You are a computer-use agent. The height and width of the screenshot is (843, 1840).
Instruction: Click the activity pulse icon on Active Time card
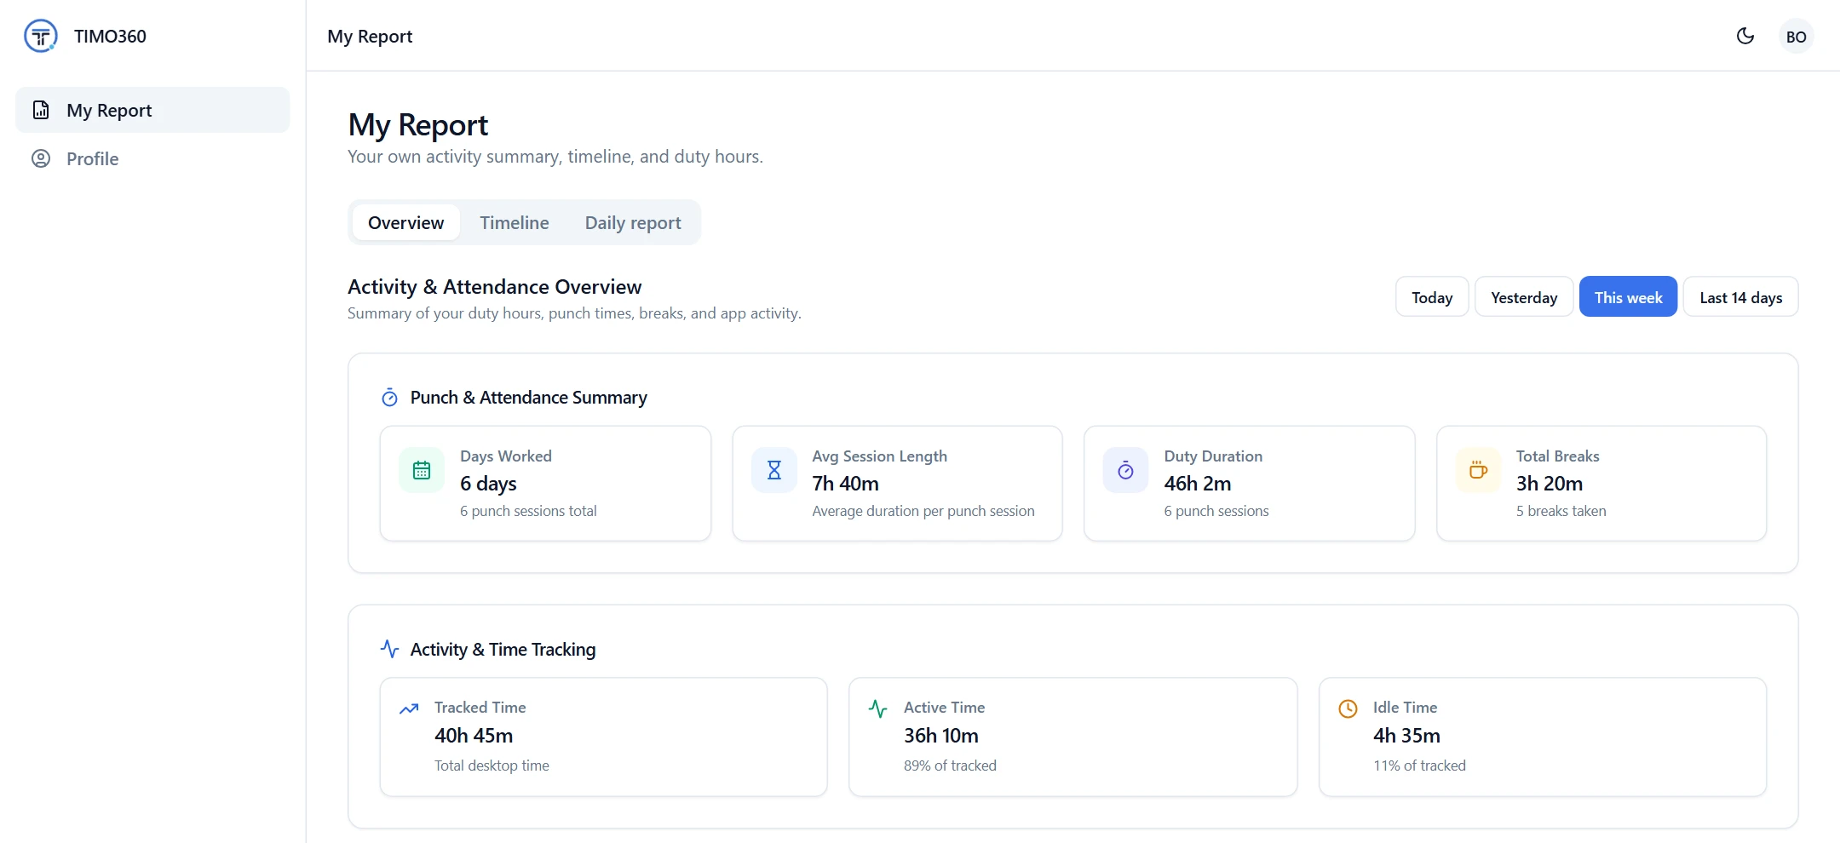(878, 708)
